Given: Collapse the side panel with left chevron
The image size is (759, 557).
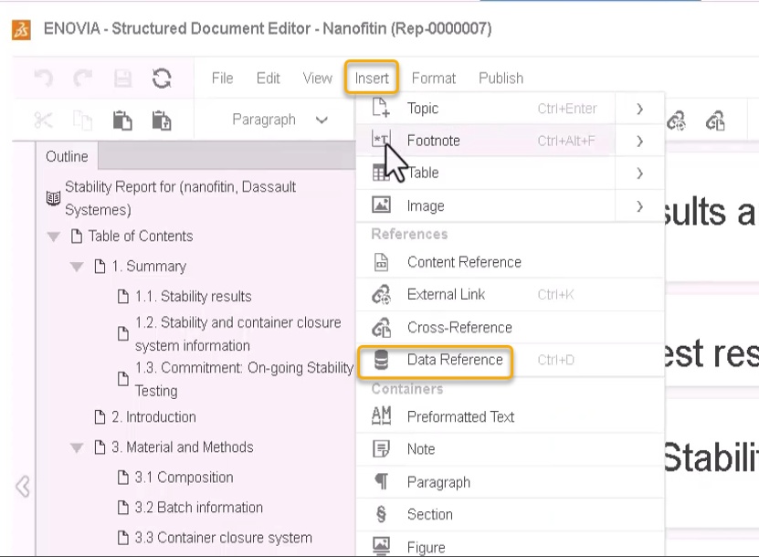Looking at the screenshot, I should [x=23, y=488].
